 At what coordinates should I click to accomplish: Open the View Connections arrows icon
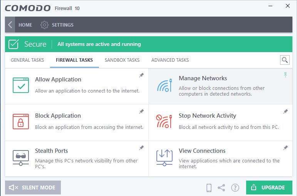(164, 158)
